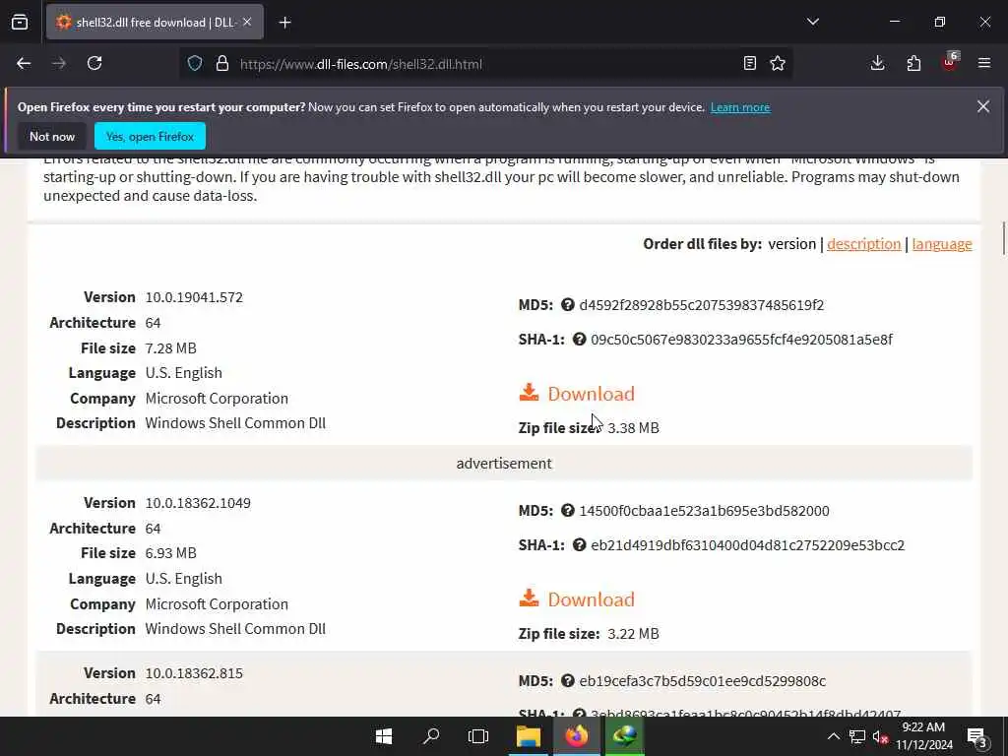Open a new tab with plus icon
This screenshot has width=1008, height=756.
tap(285, 23)
